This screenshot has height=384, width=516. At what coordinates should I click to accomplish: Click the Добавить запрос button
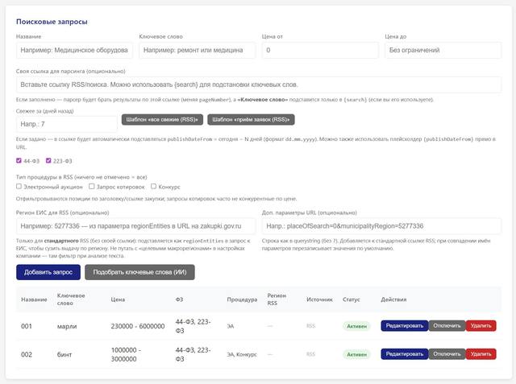[48, 272]
